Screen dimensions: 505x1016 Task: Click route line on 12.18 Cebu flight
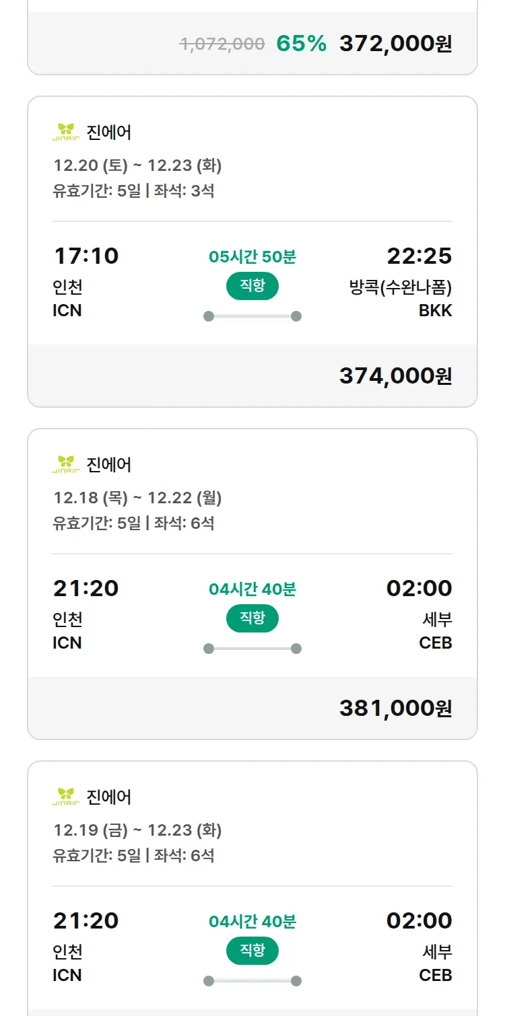click(252, 649)
